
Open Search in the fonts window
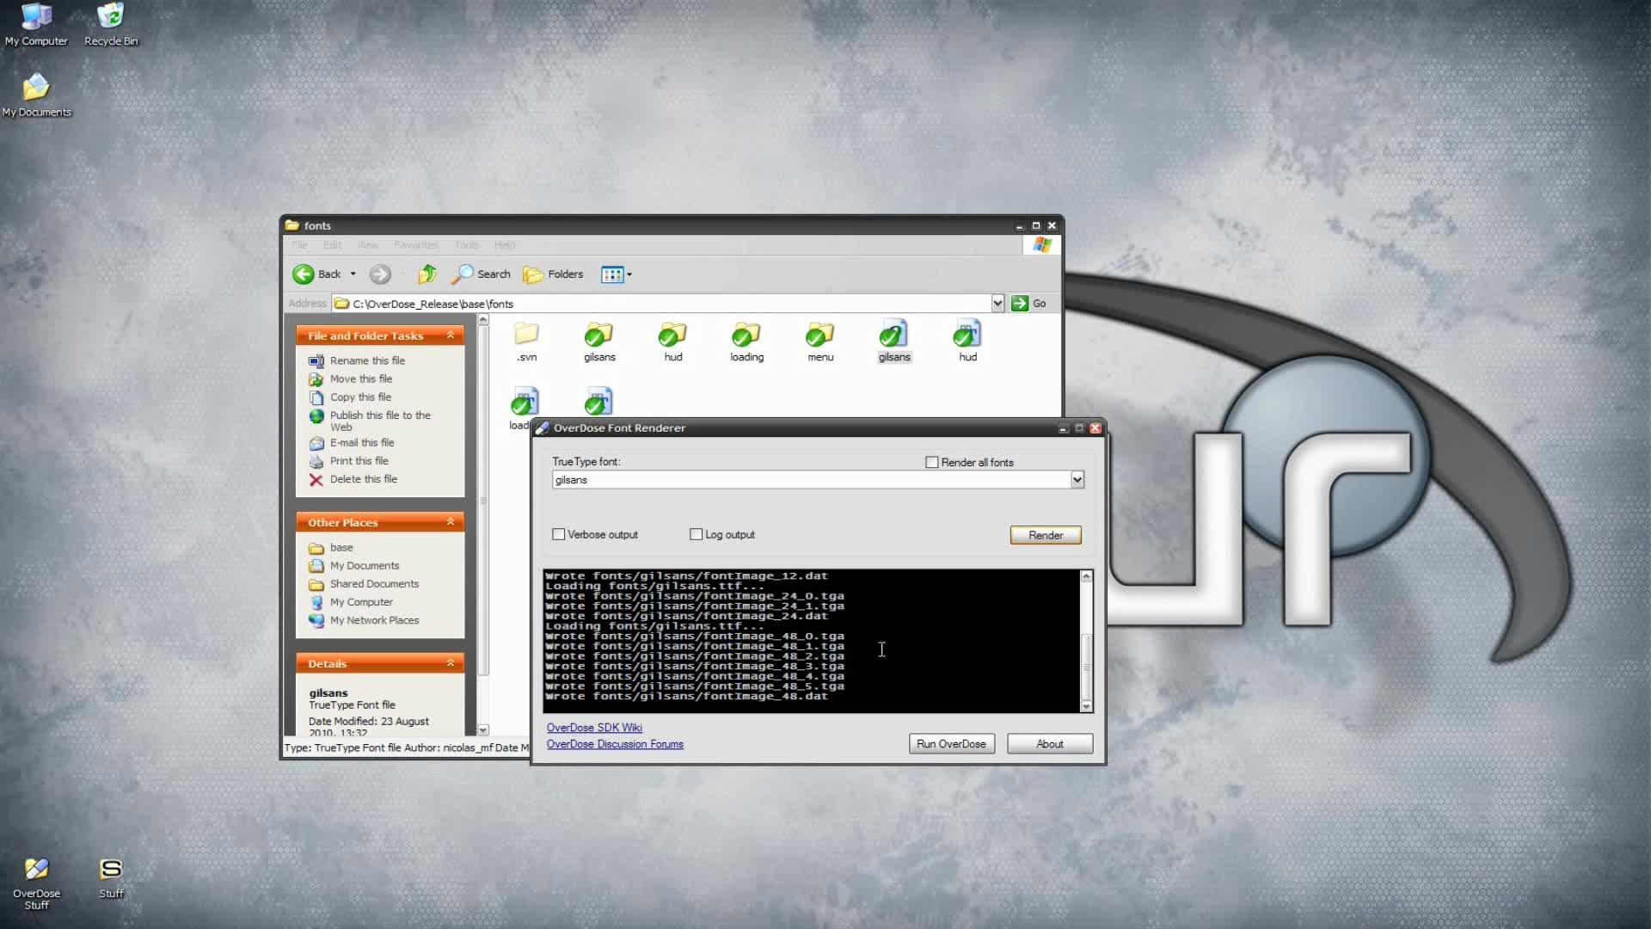[482, 274]
